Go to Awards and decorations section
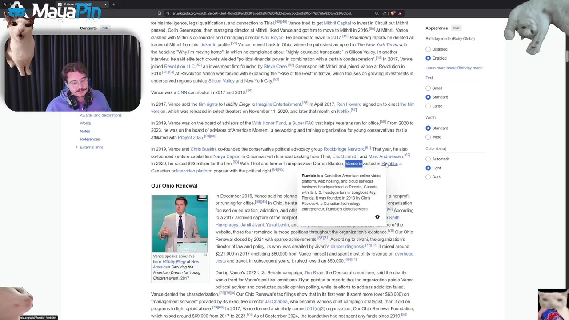The image size is (569, 320). click(x=101, y=115)
